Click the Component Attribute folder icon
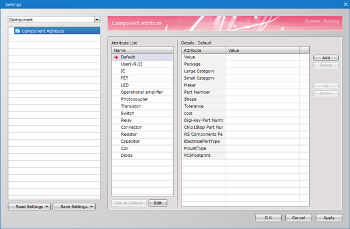350x229 pixels. [x=17, y=31]
